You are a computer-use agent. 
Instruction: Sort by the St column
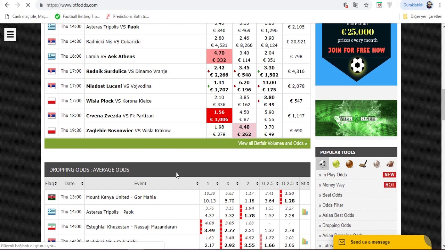pyautogui.click(x=305, y=183)
